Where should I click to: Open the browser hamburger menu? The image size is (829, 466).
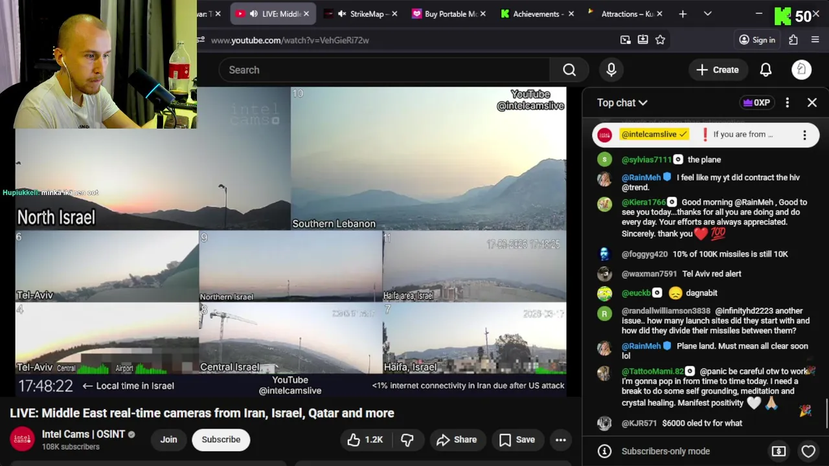click(x=815, y=40)
